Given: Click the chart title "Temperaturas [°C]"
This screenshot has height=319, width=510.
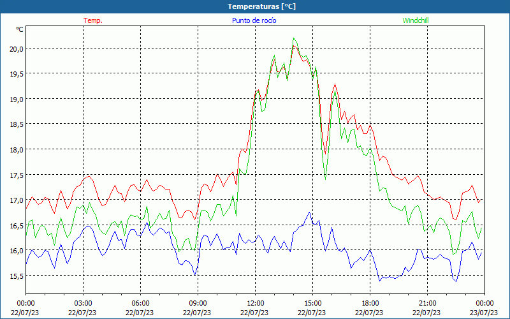Looking at the screenshot, I should (261, 6).
